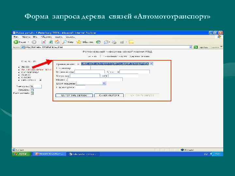
Task: Click the system tray clock
Action: pos(217,154)
